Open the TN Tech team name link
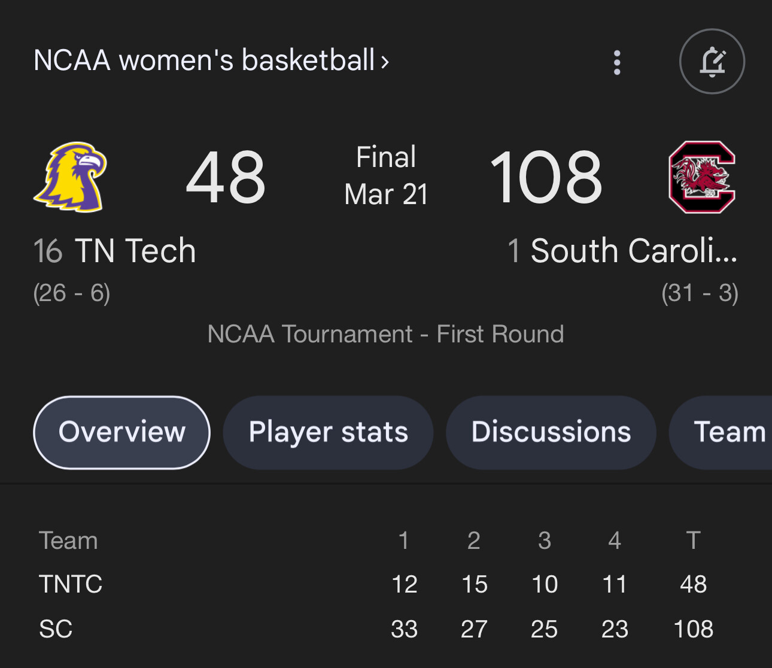This screenshot has height=668, width=772. (x=135, y=251)
